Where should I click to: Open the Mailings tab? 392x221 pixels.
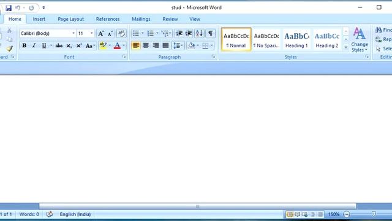coord(141,19)
